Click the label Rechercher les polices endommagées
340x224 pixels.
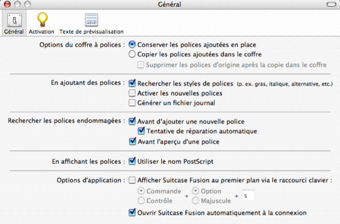coord(66,121)
